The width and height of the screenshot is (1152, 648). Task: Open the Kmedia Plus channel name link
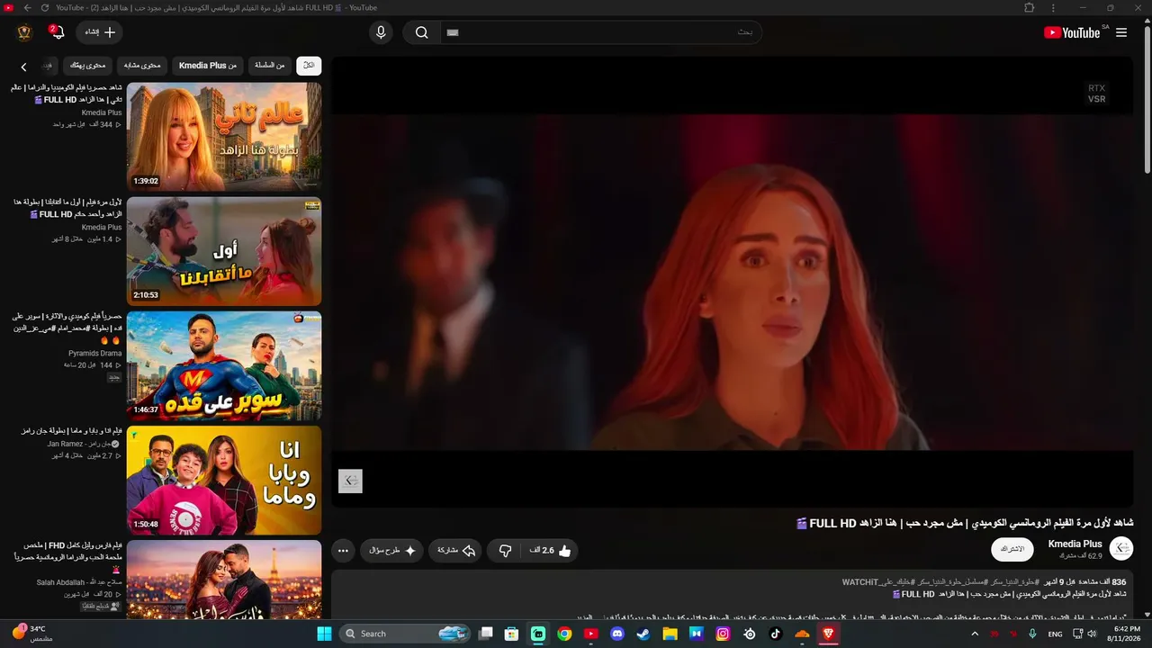click(x=1075, y=544)
